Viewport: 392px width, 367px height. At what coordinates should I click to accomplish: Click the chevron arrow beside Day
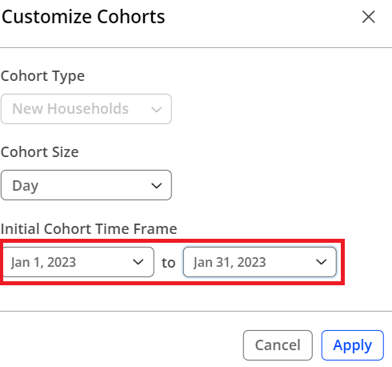(157, 185)
